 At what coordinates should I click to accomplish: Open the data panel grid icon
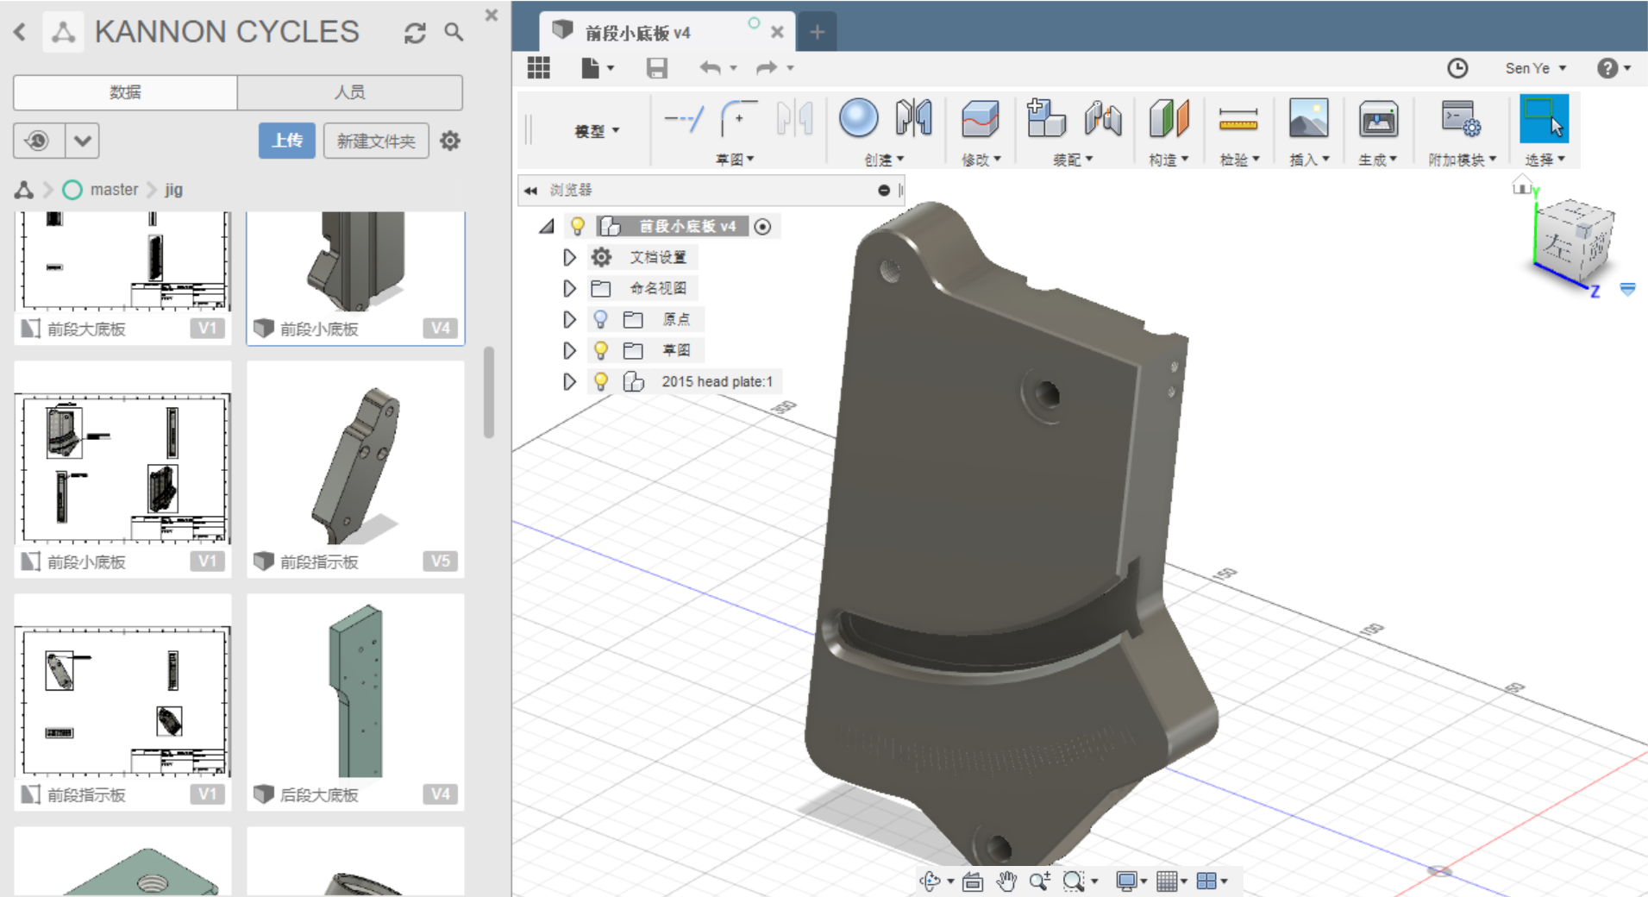click(x=539, y=68)
